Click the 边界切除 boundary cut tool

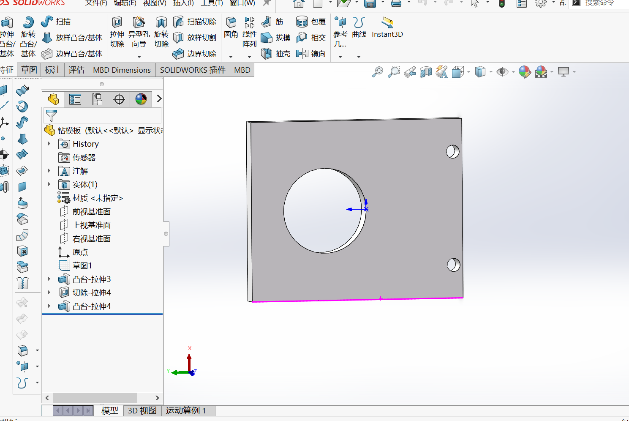[195, 54]
